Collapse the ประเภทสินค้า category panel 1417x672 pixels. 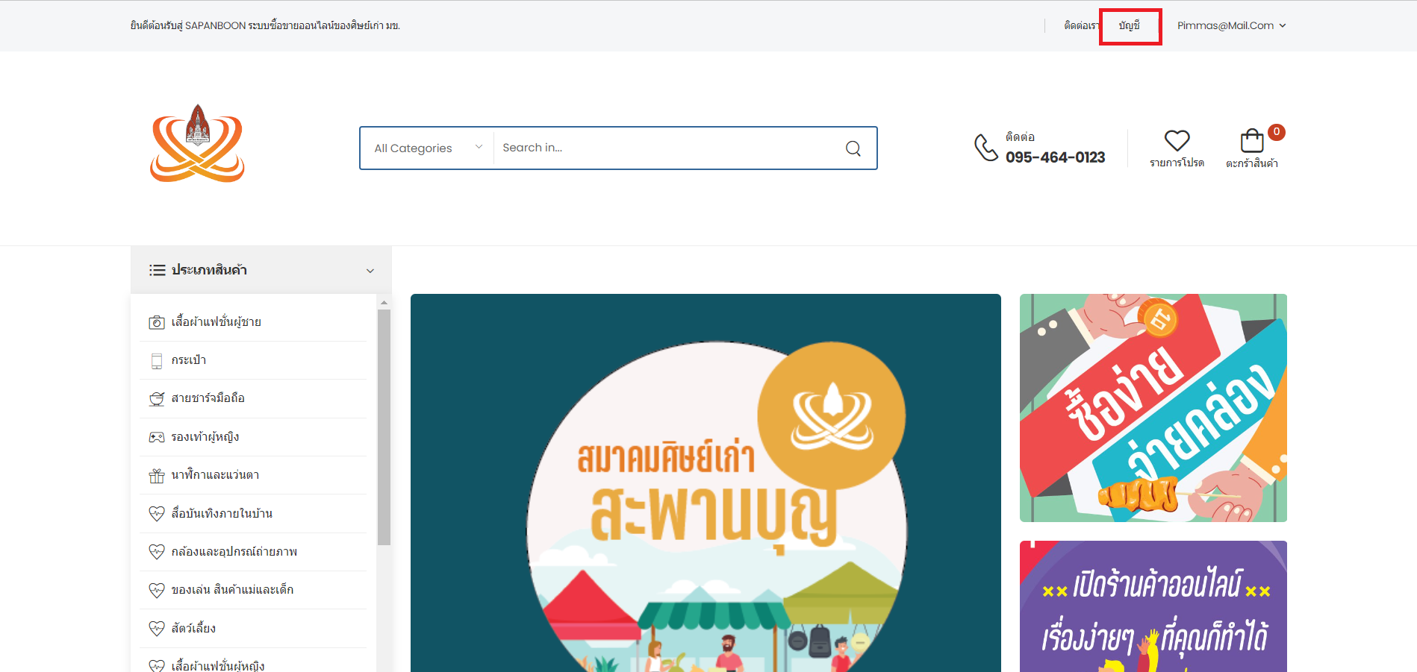(x=370, y=271)
